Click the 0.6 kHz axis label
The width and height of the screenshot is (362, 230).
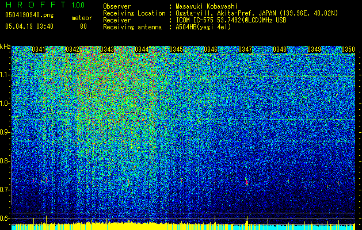coord(5,218)
